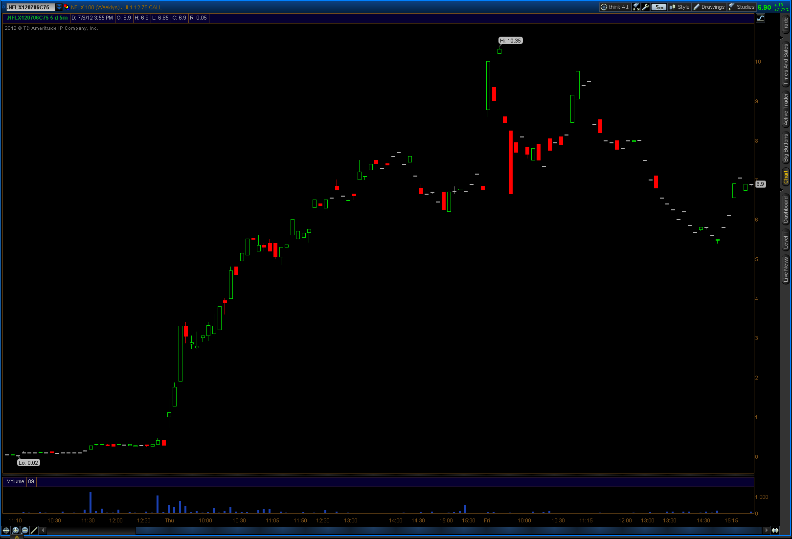Open the think A.I. tool
Screen dimensions: 792x539
tap(615, 7)
